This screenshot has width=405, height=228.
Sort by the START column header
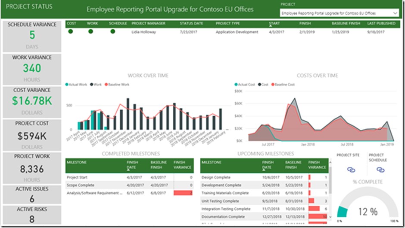point(274,23)
